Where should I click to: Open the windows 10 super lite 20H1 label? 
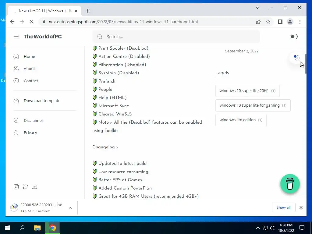coord(247,91)
